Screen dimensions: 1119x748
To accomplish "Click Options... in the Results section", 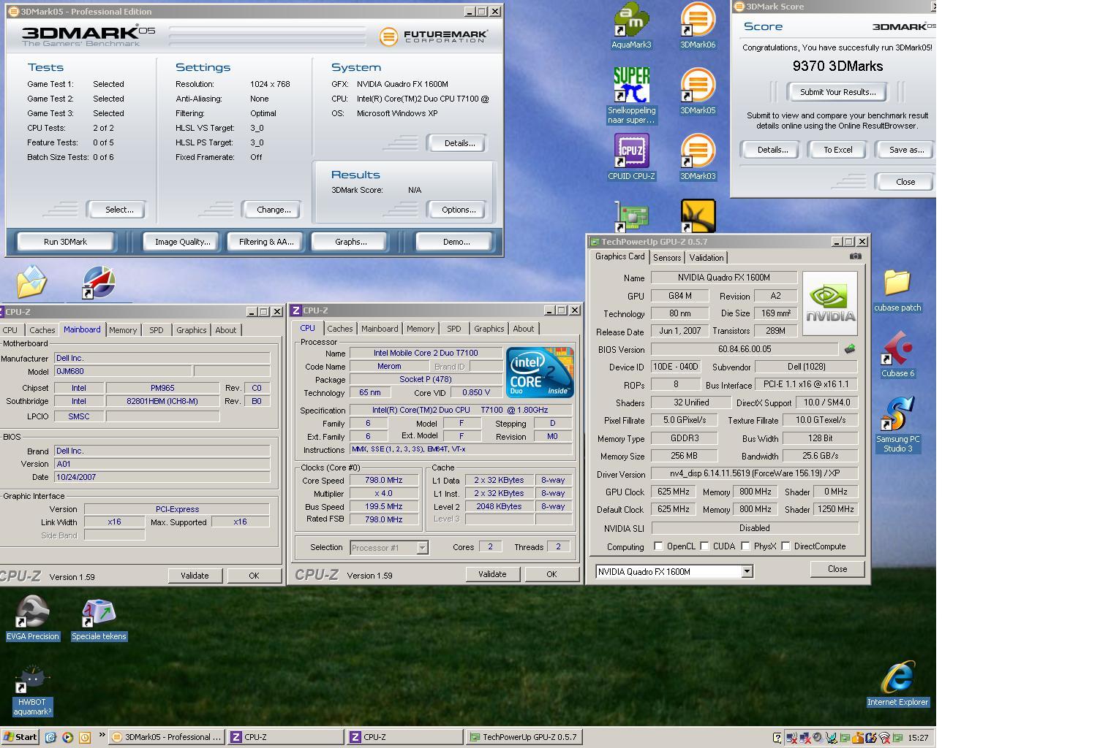I will coord(459,210).
